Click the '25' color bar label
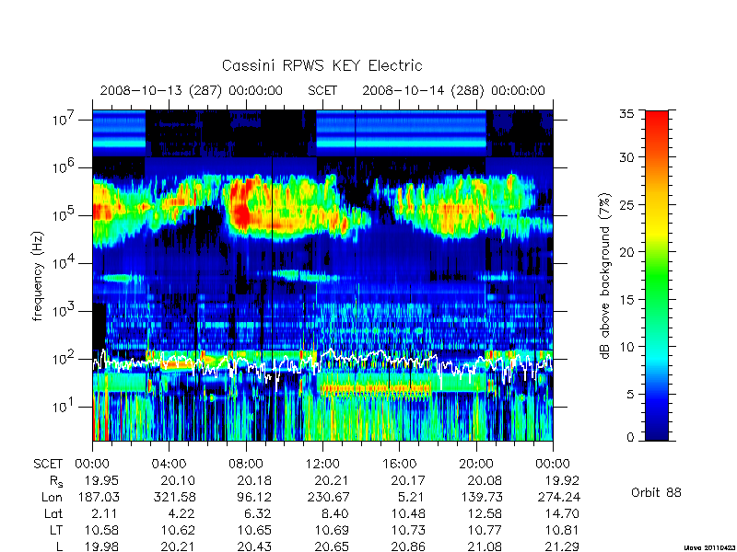The image size is (737, 552). pos(627,205)
